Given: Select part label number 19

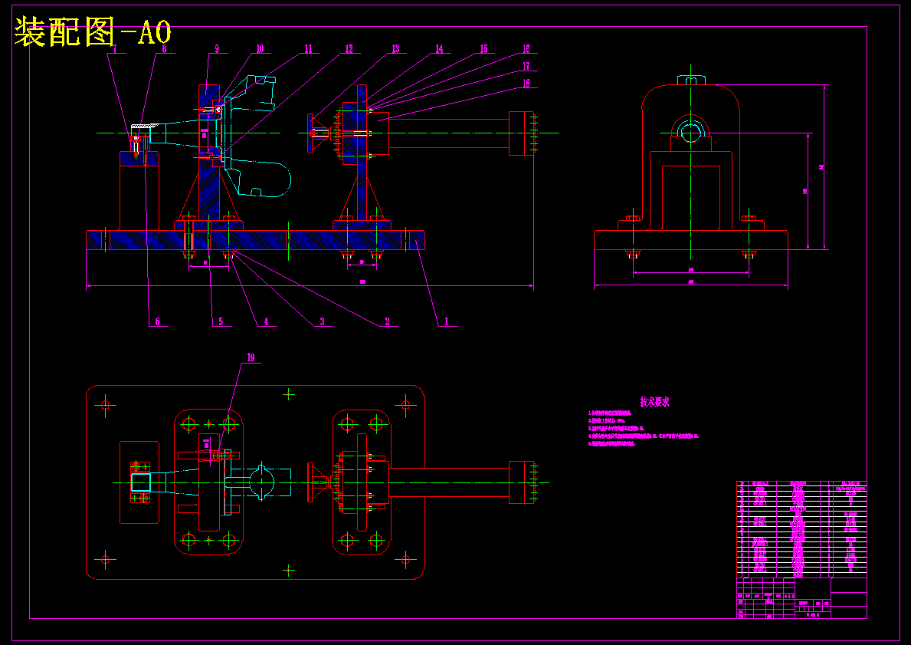Looking at the screenshot, I should tap(251, 357).
